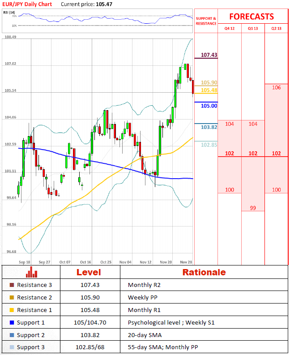Select the EUR/JPY Daily Chart title
Screen dimensions: 290x355
[x=27, y=4]
